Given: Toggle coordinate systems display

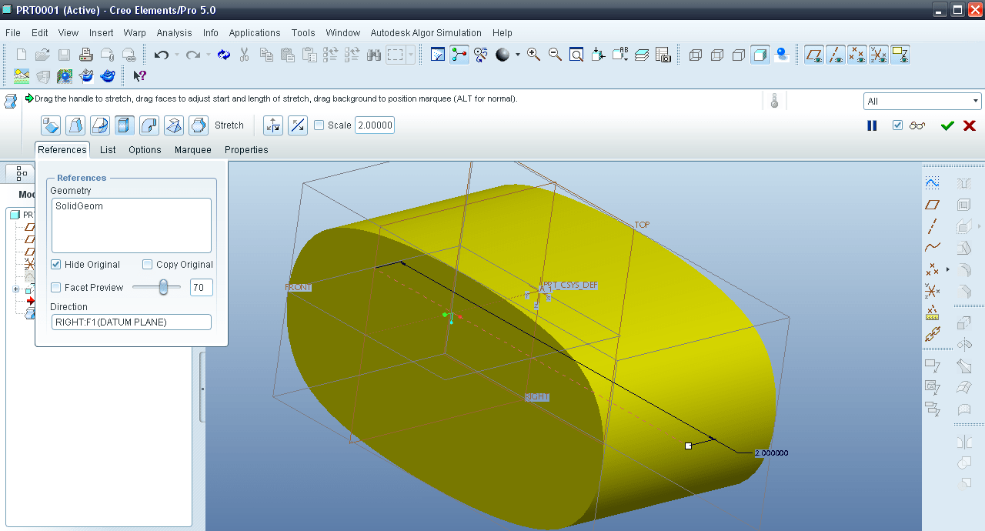Looking at the screenshot, I should 879,55.
